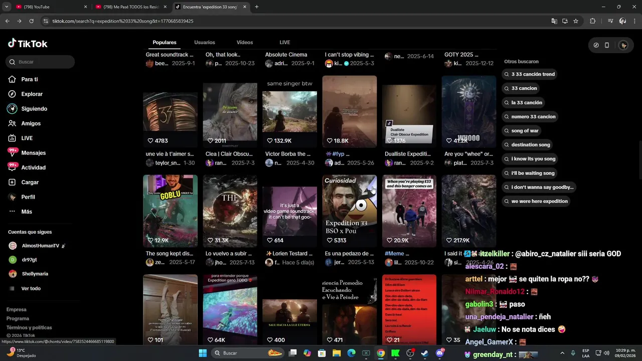Image resolution: width=642 pixels, height=361 pixels.
Task: Open the tab search dropdown arrow
Action: [7, 7]
